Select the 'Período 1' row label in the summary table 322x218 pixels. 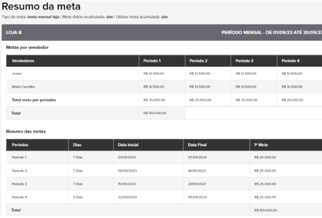coord(19,157)
